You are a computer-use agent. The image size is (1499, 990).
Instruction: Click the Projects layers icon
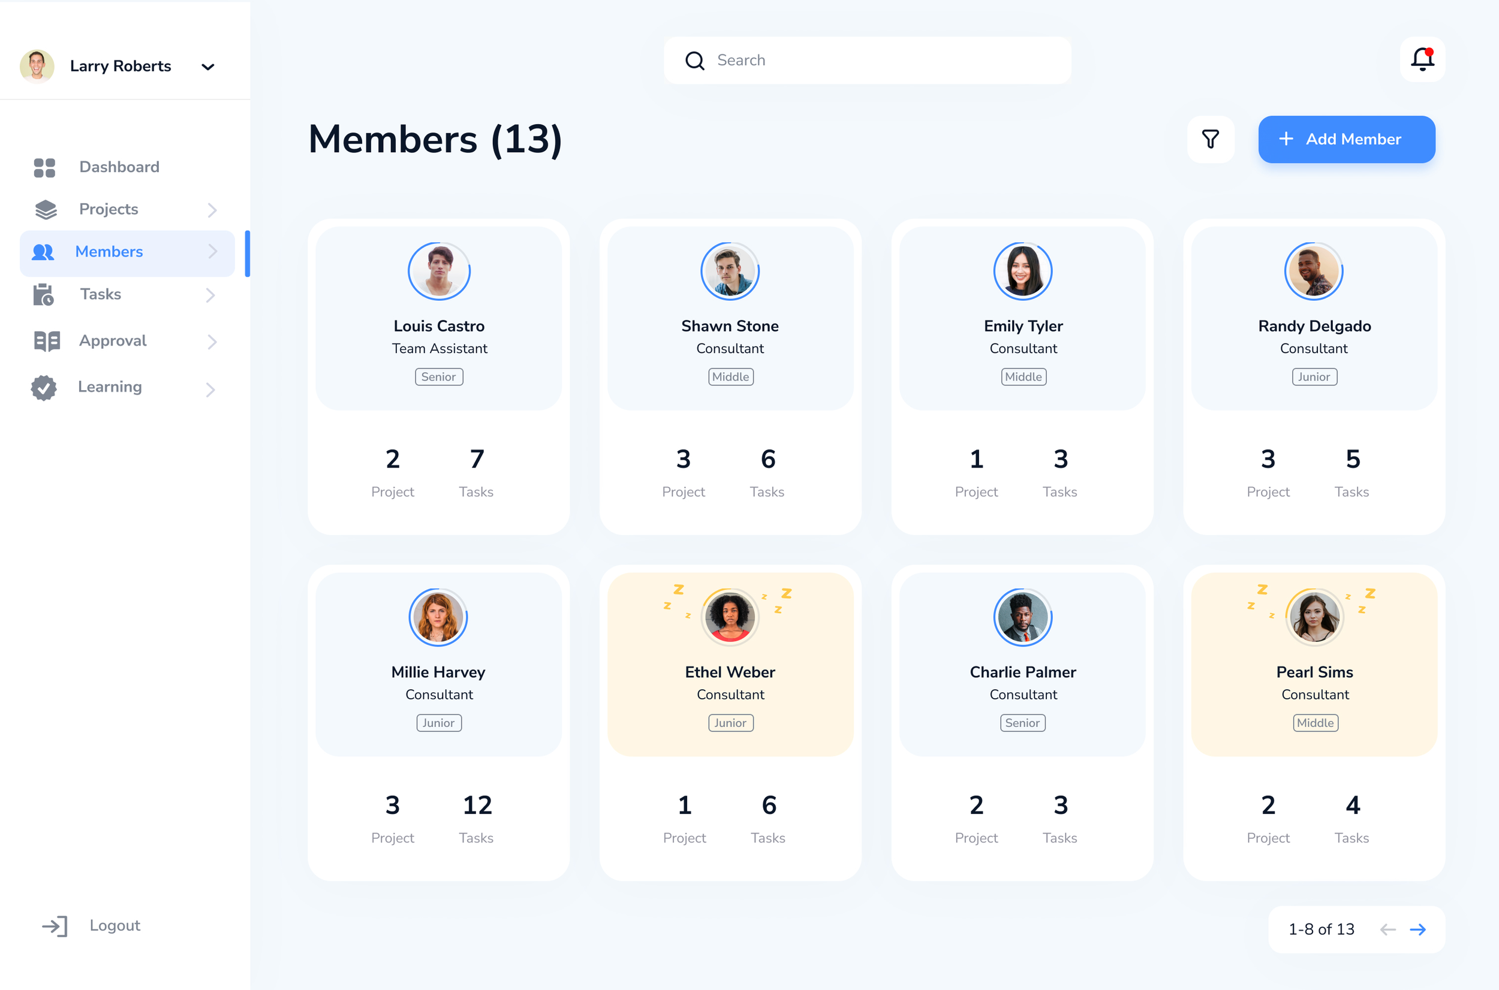[x=46, y=210]
